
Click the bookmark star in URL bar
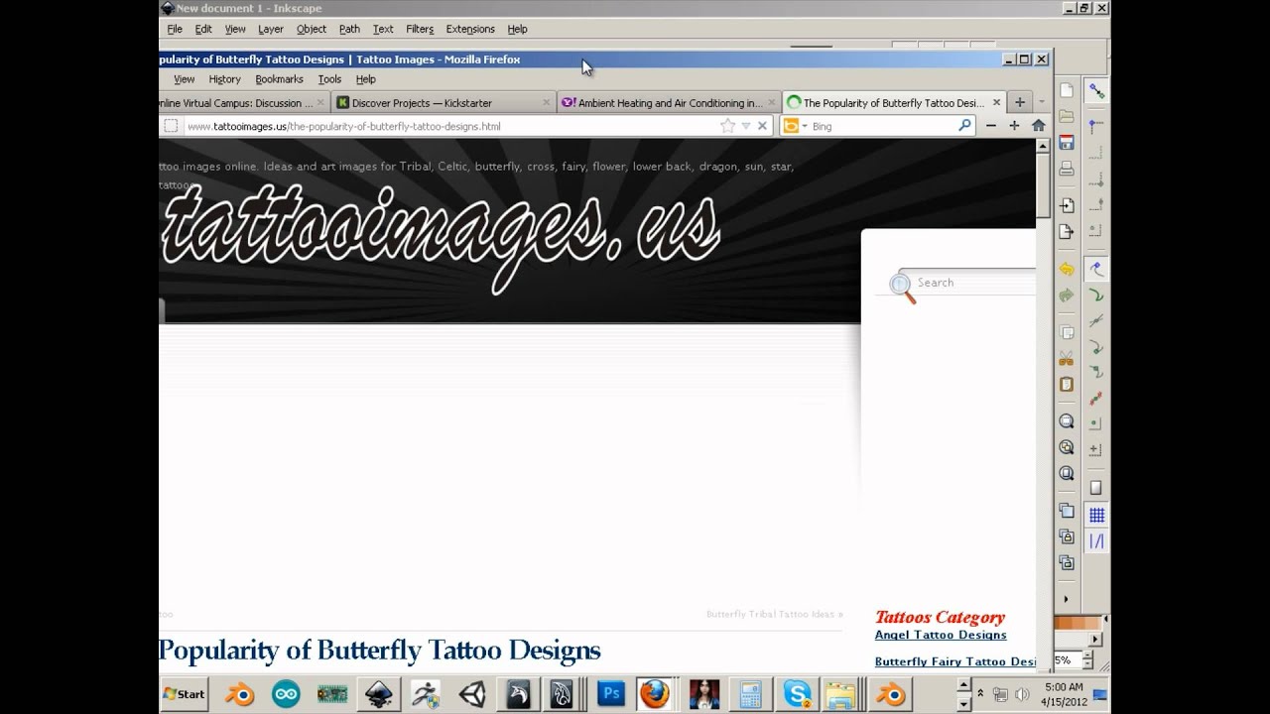(x=727, y=126)
